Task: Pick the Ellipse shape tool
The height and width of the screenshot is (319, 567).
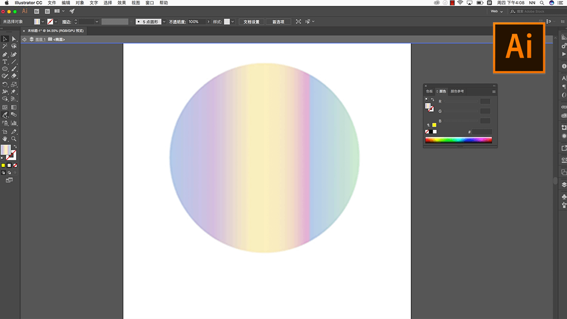Action: click(5, 69)
